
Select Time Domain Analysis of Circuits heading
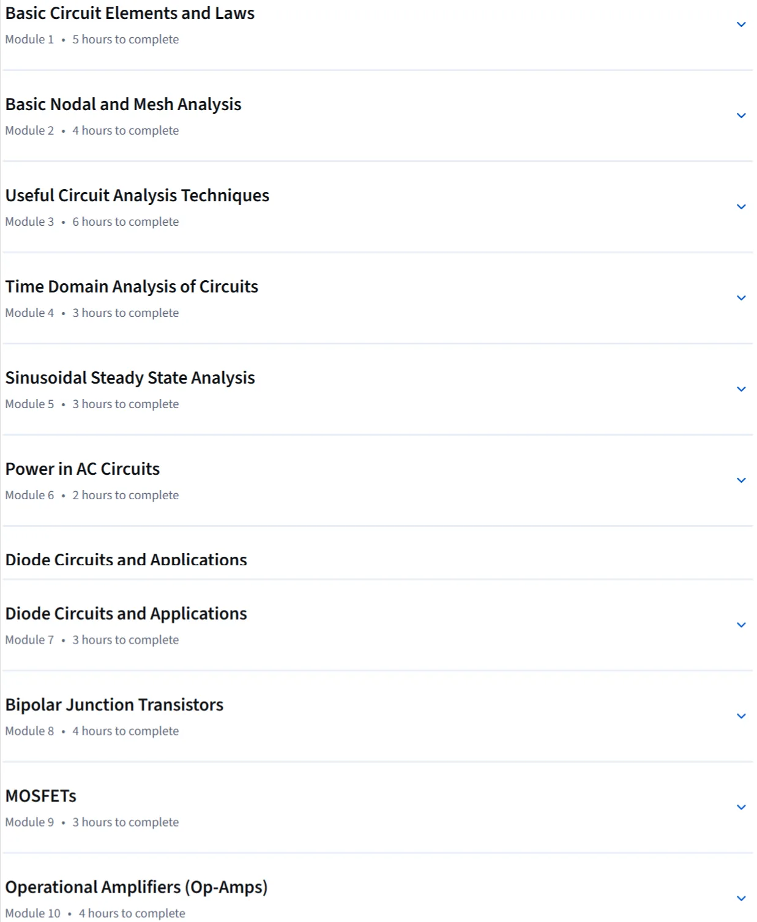(x=132, y=287)
